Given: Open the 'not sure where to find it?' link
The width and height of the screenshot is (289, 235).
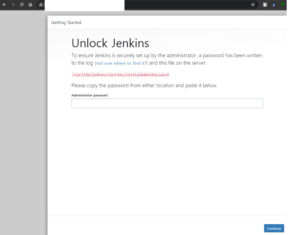Looking at the screenshot, I should [121, 63].
